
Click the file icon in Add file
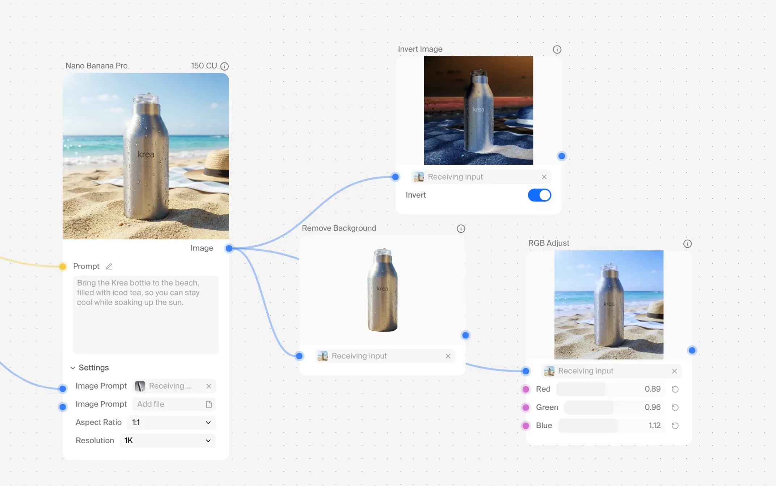click(x=208, y=404)
